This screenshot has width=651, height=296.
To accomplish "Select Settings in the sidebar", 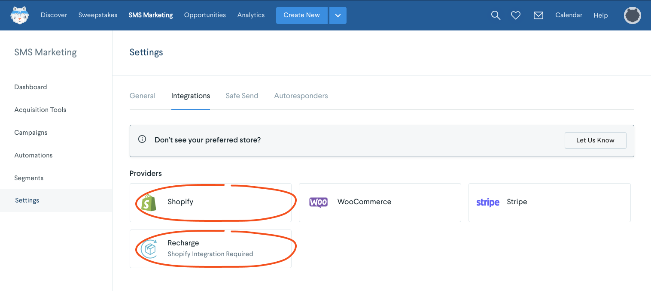I will (56, 200).
